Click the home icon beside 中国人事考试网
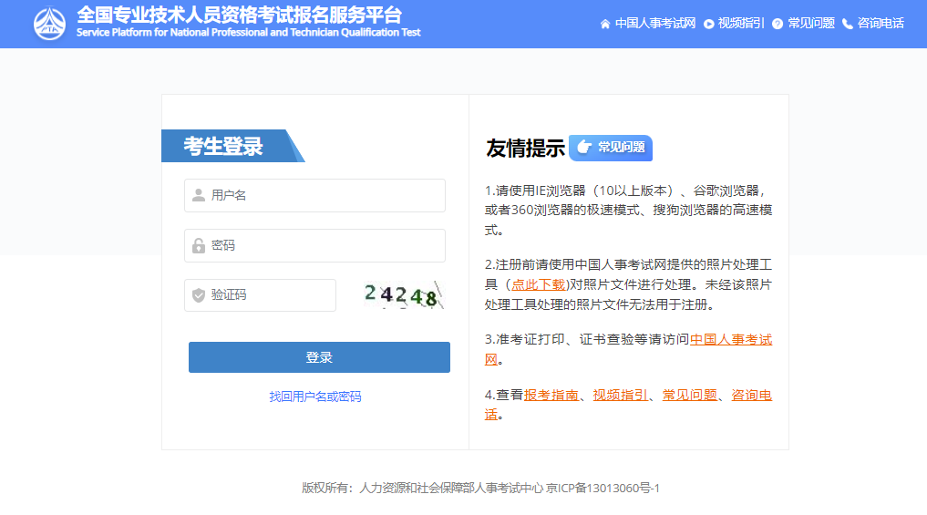 click(x=605, y=24)
